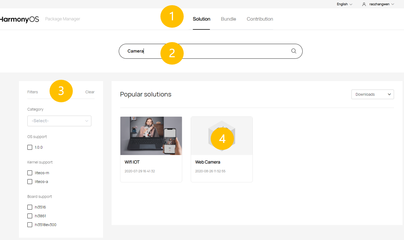Click the user profile icon
This screenshot has width=404, height=240.
[364, 4]
